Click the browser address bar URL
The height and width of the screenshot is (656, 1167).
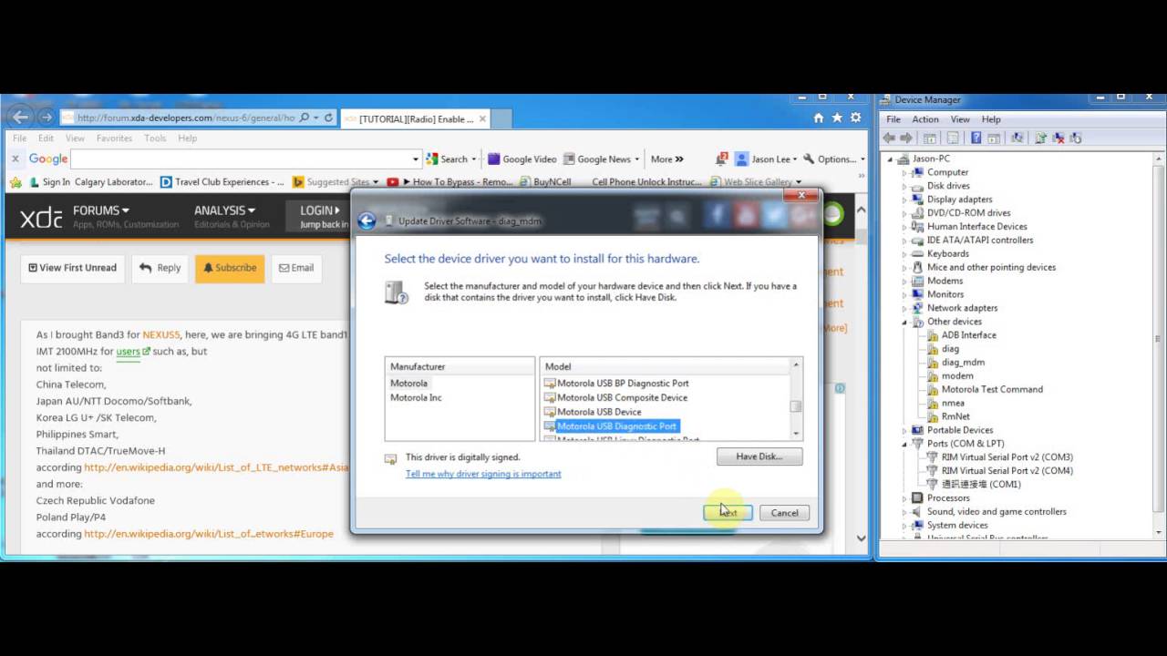point(186,118)
